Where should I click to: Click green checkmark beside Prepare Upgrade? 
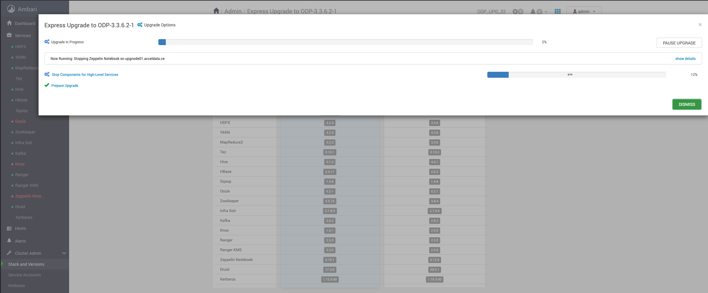point(47,85)
